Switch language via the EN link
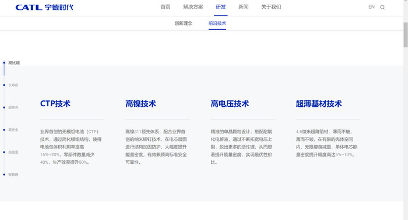 point(371,7)
